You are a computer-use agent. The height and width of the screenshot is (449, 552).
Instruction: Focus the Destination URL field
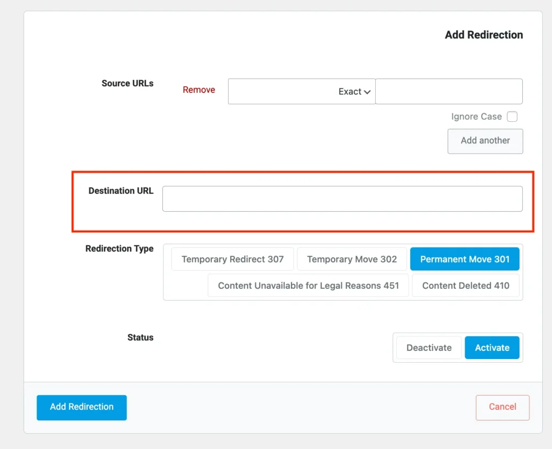[x=342, y=199]
